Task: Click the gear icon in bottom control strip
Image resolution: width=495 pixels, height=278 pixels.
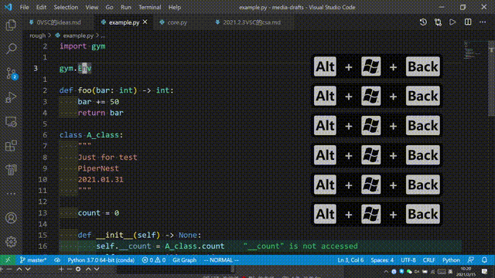Action: 78,270
